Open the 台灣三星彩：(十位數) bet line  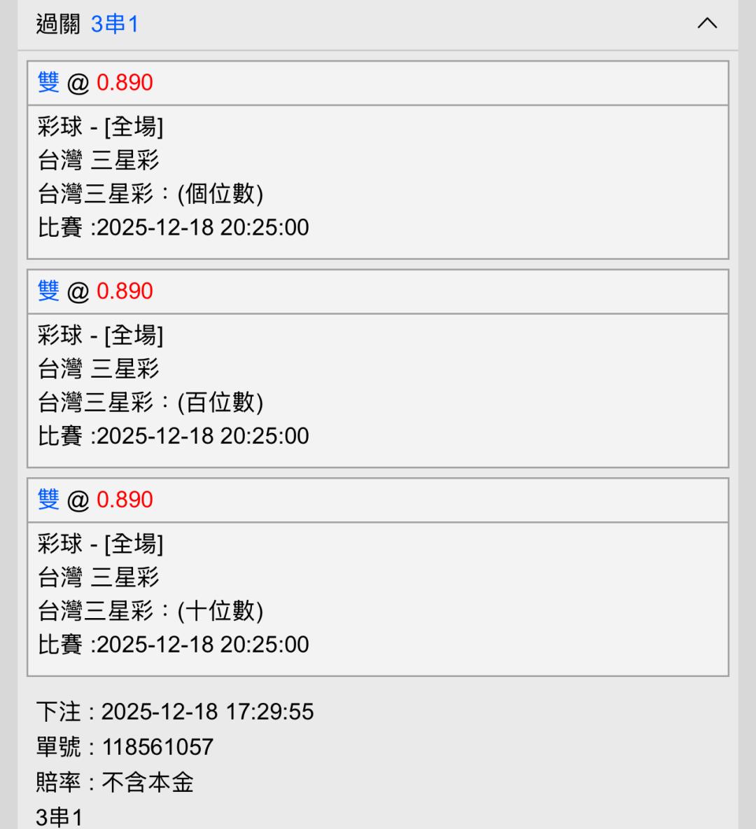pos(150,611)
